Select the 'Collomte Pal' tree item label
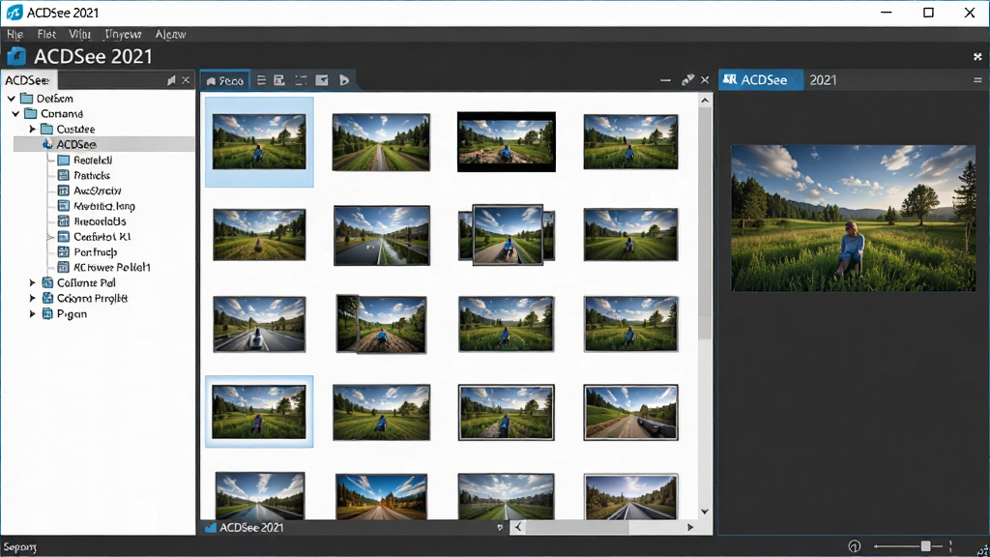The height and width of the screenshot is (557, 990). point(86,283)
